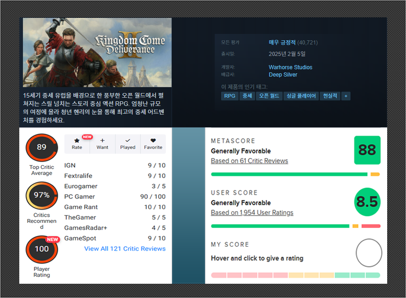The height and width of the screenshot is (298, 406).
Task: Click the 97% Critics Recommend circle
Action: (x=42, y=195)
